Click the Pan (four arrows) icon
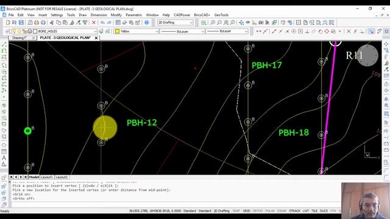The height and width of the screenshot is (219, 390). tap(241, 23)
